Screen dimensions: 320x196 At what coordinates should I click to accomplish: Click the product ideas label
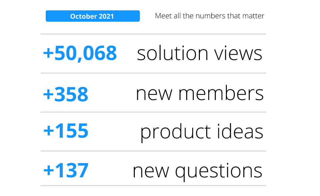point(202,133)
